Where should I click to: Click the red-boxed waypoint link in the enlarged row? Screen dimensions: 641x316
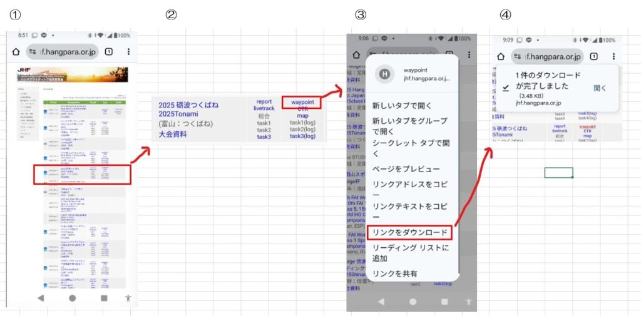(x=302, y=102)
